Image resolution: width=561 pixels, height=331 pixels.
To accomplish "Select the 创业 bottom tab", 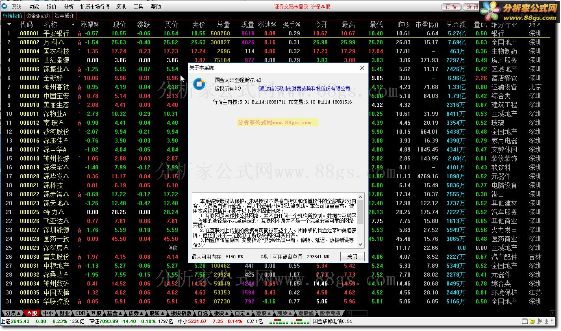I will (x=64, y=313).
